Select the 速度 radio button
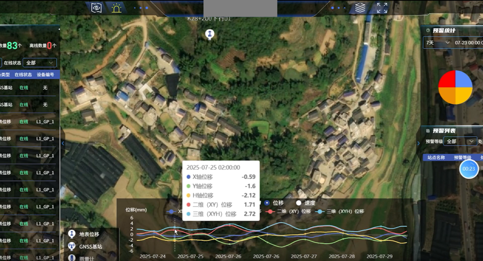This screenshot has height=261, width=483. [x=298, y=203]
